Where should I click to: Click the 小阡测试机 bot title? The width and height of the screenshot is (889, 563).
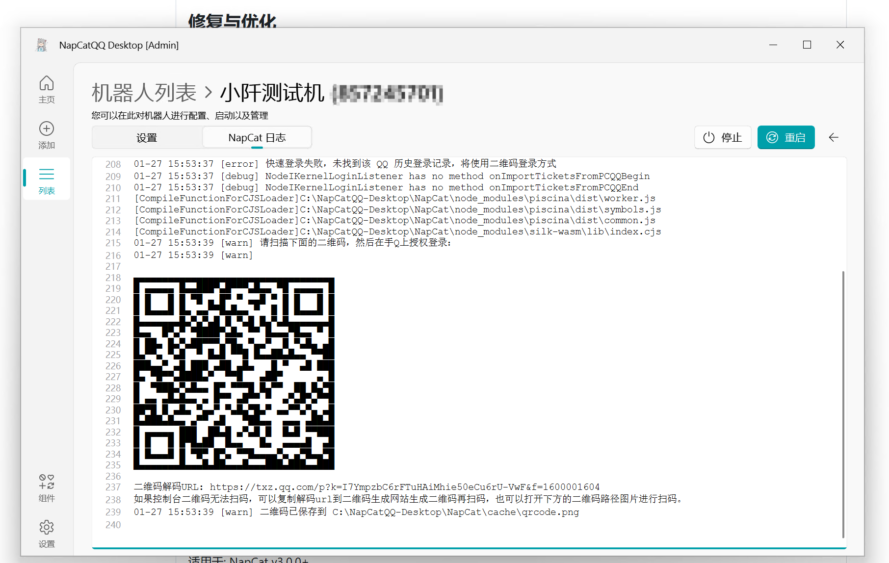click(x=272, y=93)
